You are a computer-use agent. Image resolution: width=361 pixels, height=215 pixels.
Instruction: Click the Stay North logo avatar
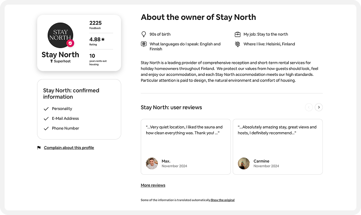click(x=60, y=35)
